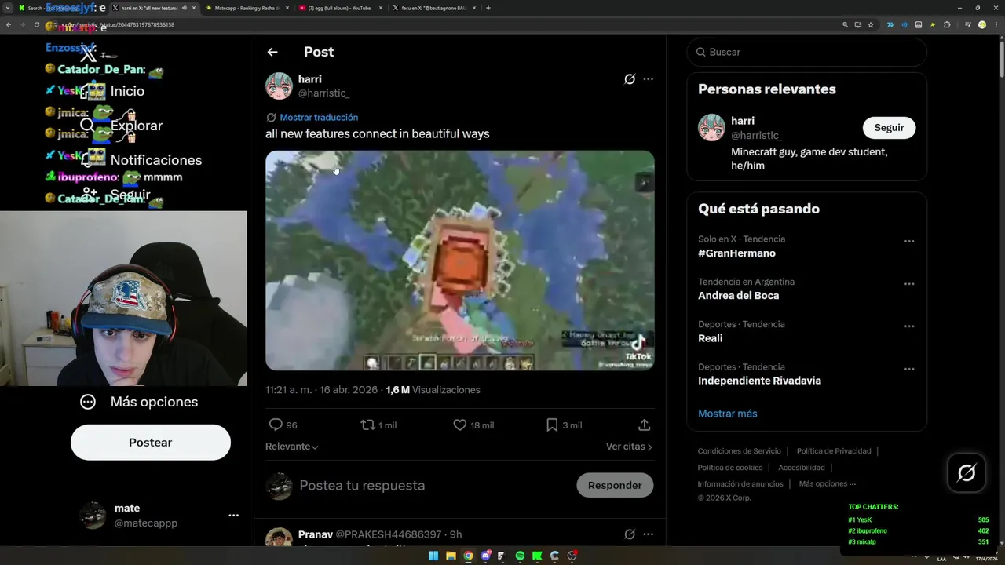Click Mostrar traducción link

click(319, 117)
